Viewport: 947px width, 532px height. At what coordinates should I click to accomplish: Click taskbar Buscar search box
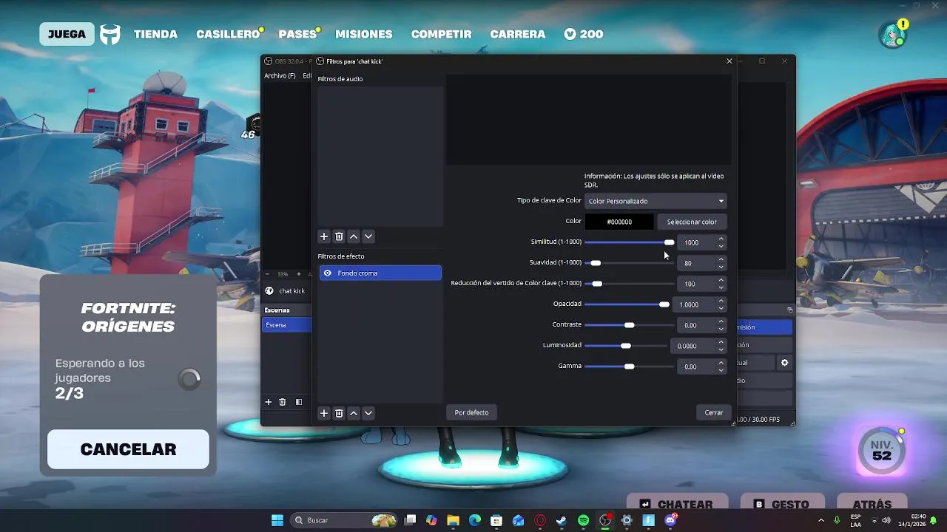(344, 520)
